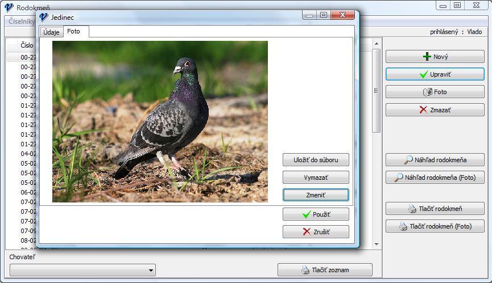Viewport: 492px width, 283px height.
Task: Switch to the Údaje tab
Action: (51, 32)
